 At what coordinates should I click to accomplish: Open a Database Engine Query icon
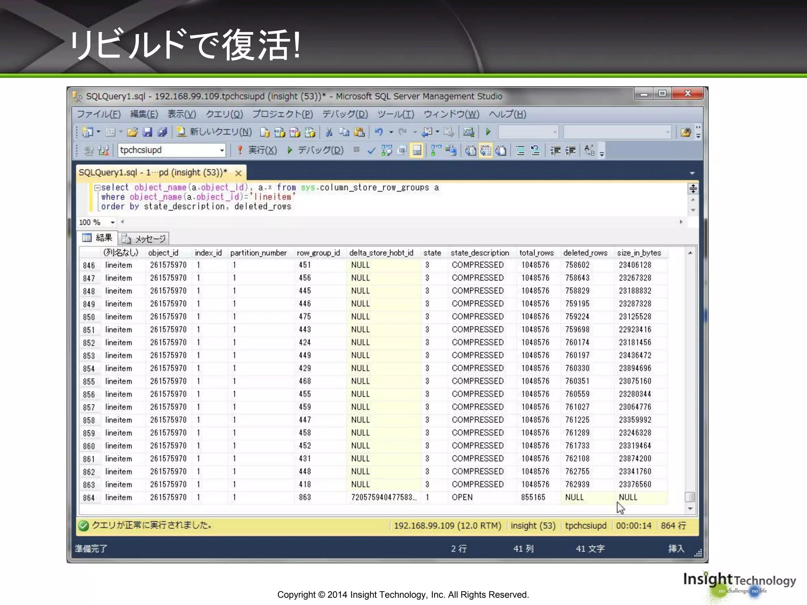click(x=265, y=132)
